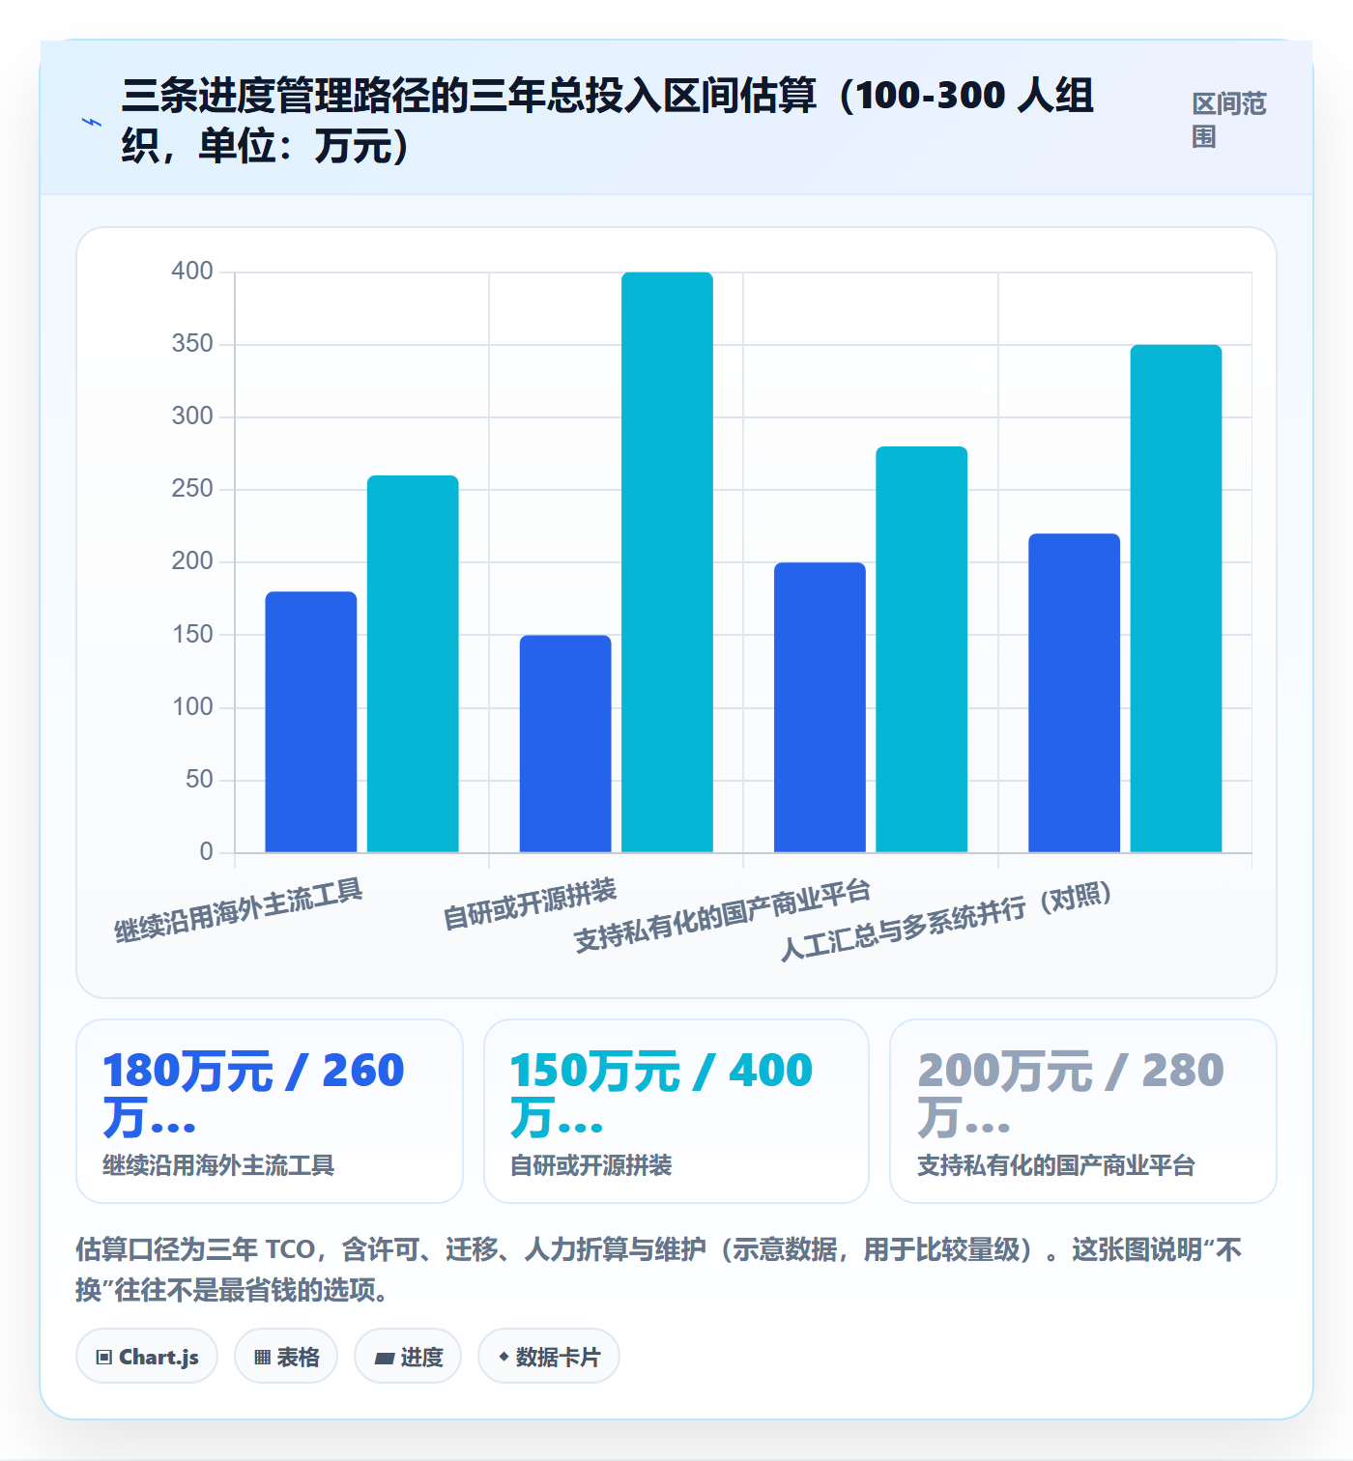Click the slanted x-axis label "继续沿用海外主流工具"
The width and height of the screenshot is (1353, 1461).
(239, 910)
